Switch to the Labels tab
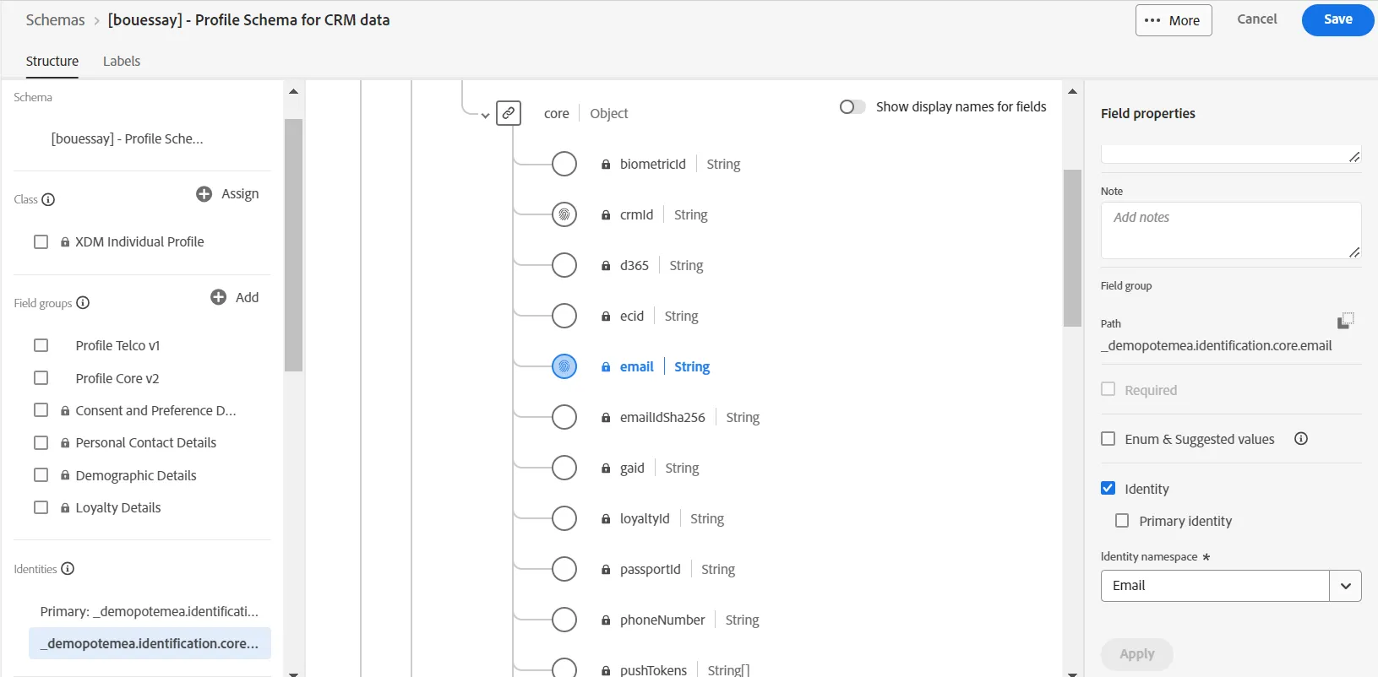The width and height of the screenshot is (1378, 677). [122, 61]
